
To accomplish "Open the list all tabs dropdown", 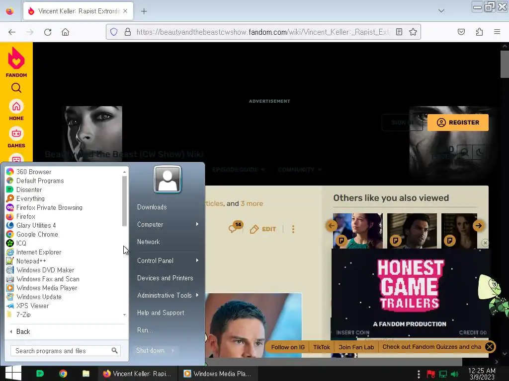I will [441, 11].
